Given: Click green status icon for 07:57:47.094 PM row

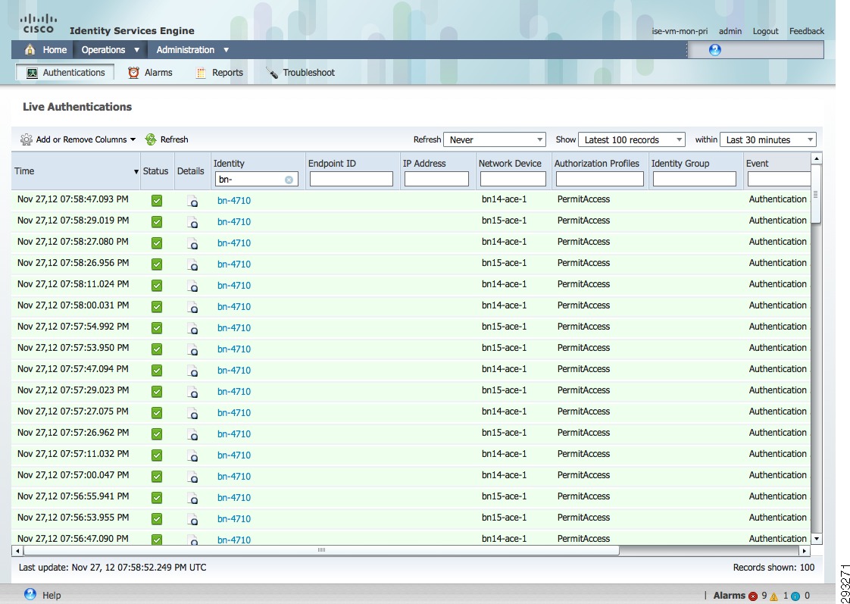Looking at the screenshot, I should pos(157,371).
